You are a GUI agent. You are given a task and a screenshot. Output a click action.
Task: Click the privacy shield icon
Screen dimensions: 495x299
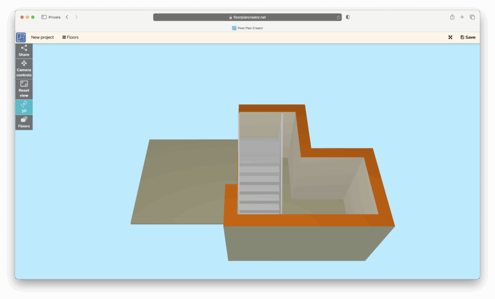(348, 17)
